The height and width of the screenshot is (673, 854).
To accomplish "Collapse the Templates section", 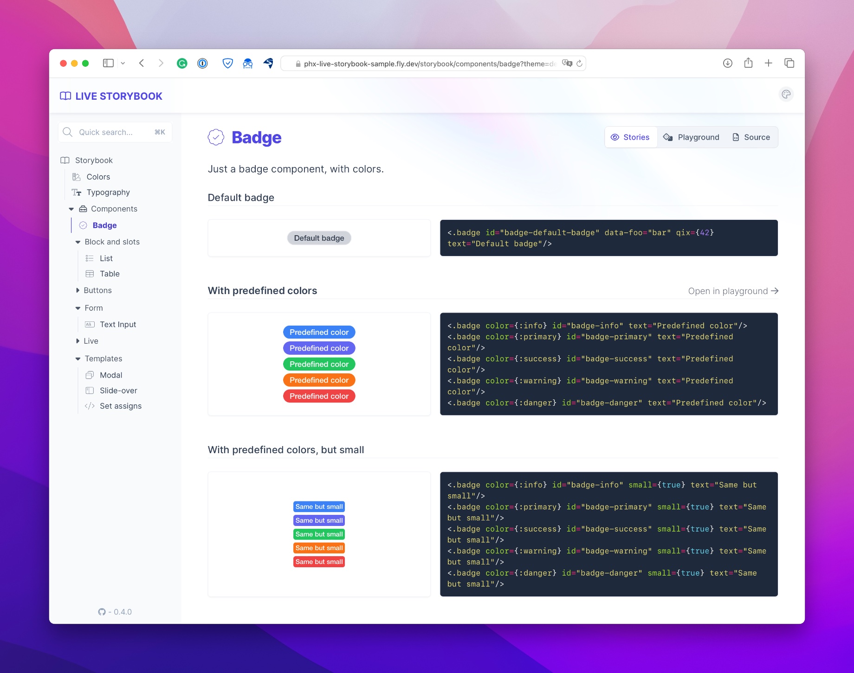I will 78,359.
